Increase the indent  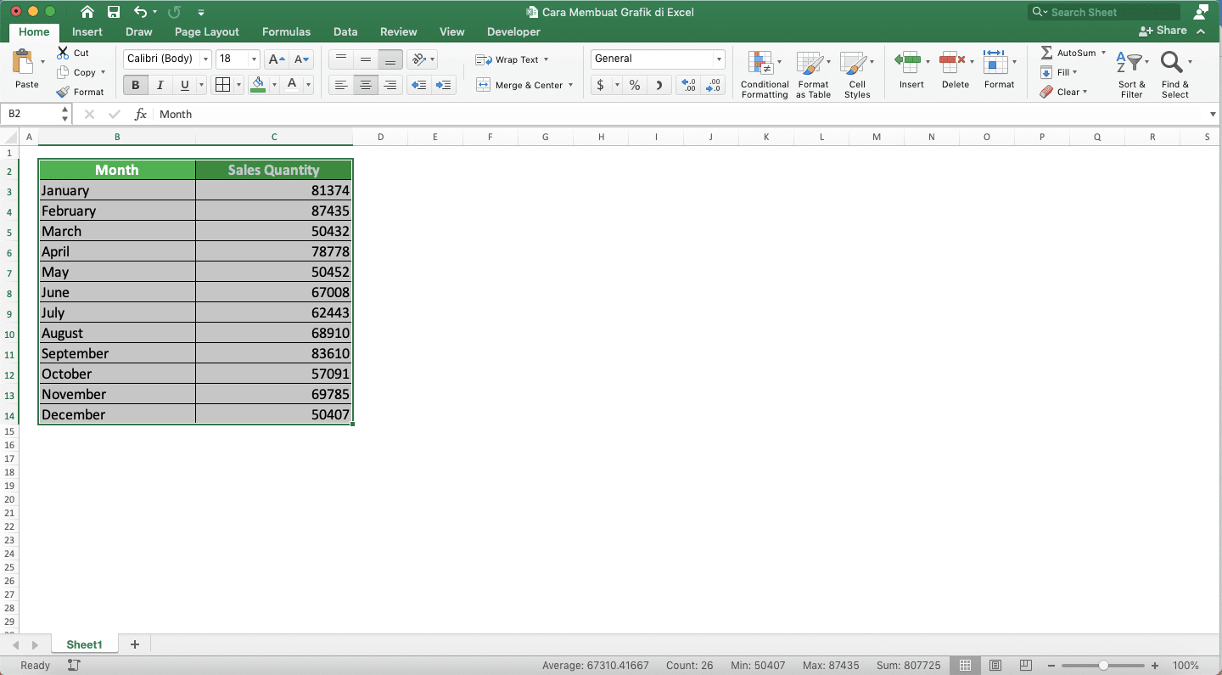(x=443, y=85)
